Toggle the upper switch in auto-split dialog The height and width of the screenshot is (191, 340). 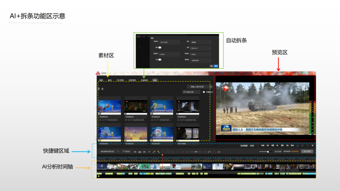(x=160, y=48)
